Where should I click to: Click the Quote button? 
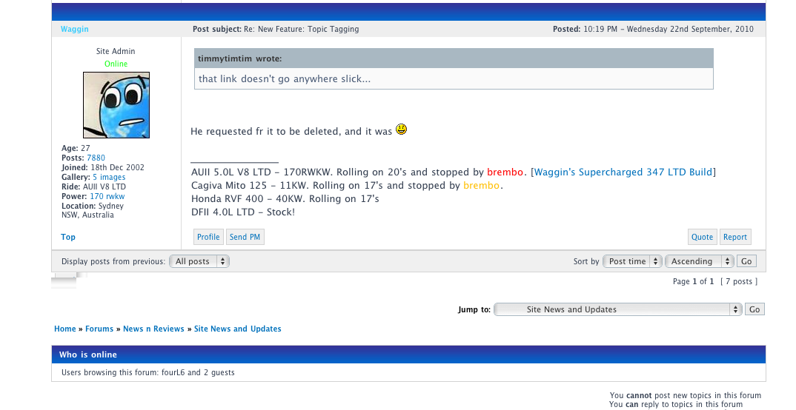pos(702,237)
